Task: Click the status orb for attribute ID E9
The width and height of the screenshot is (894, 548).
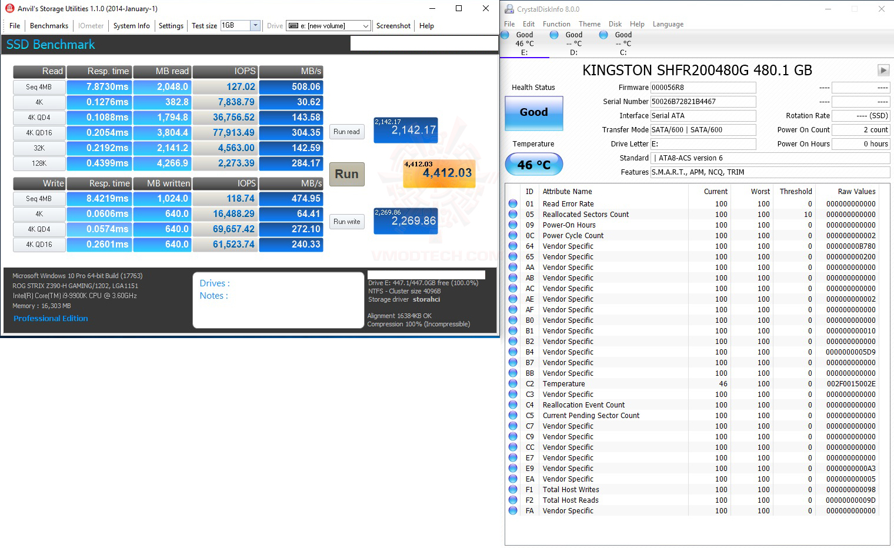Action: tap(513, 469)
